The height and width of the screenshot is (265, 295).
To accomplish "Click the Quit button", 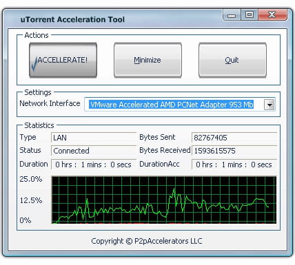I will pos(232,60).
